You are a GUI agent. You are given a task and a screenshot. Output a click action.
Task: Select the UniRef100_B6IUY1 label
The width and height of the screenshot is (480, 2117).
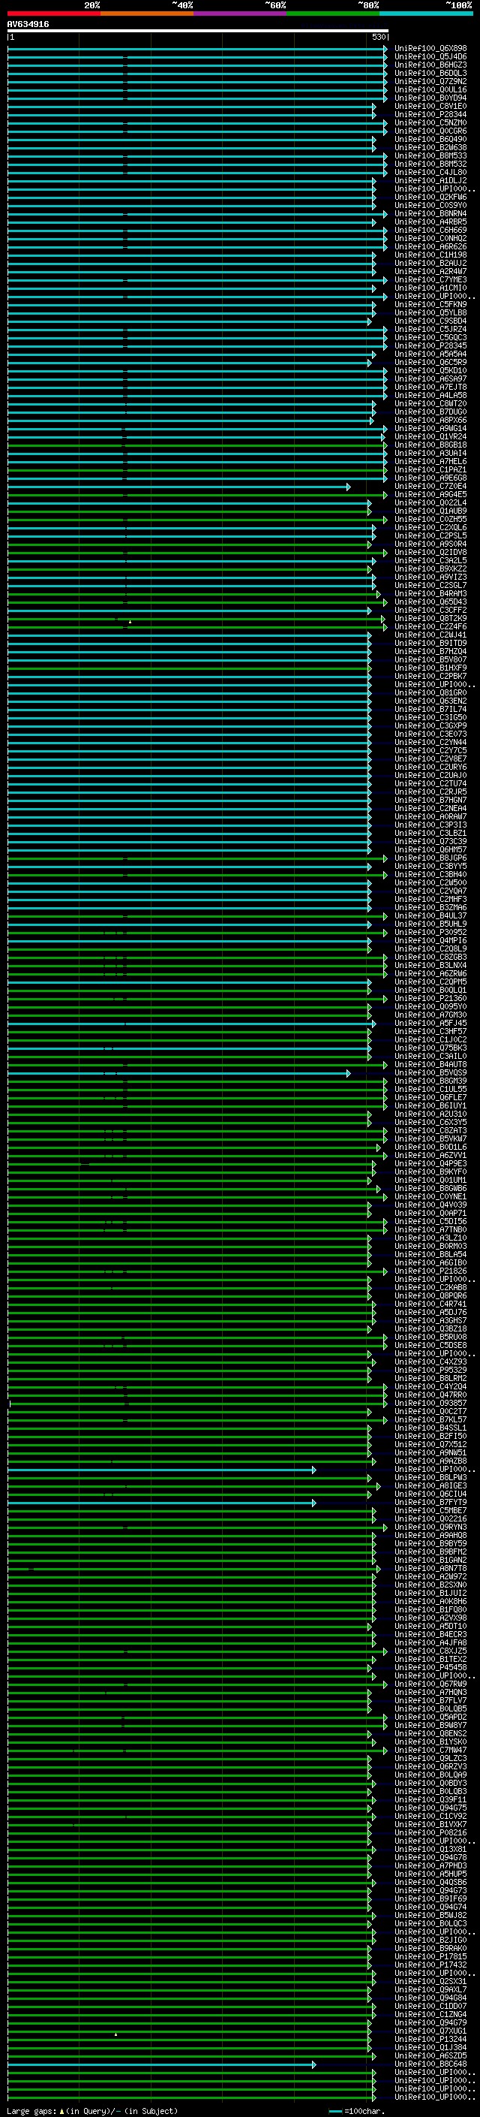click(430, 1106)
